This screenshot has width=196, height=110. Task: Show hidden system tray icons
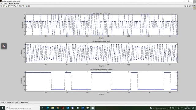168,108
